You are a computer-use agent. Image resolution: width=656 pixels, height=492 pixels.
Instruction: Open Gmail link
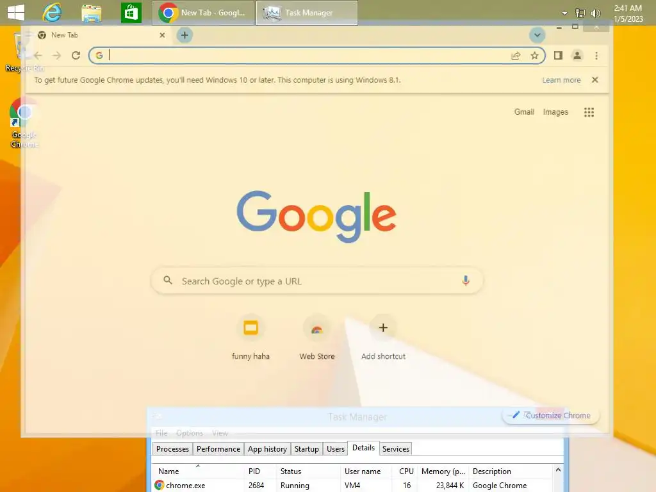[524, 111]
